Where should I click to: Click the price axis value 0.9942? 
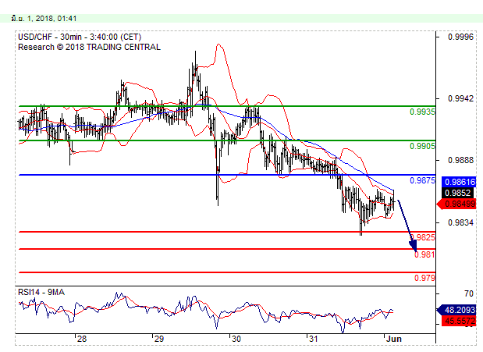(x=460, y=98)
